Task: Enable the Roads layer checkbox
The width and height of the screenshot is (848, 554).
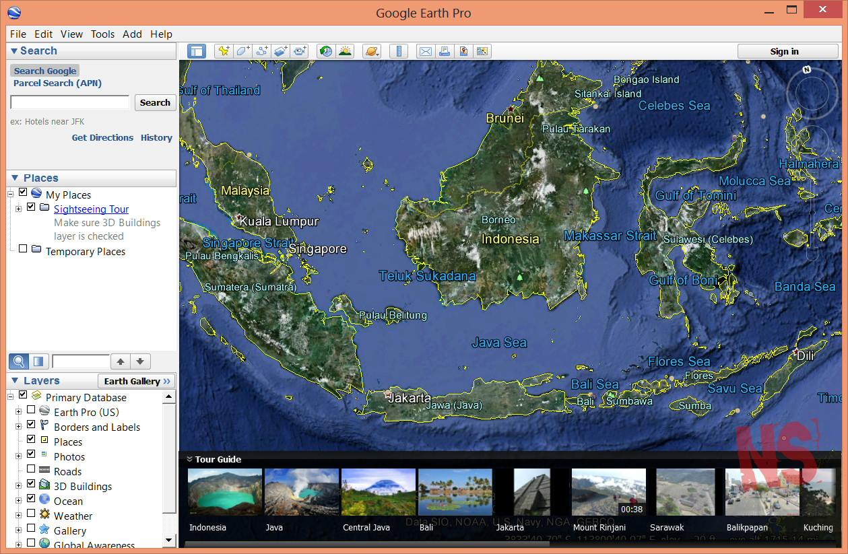Action: point(31,469)
